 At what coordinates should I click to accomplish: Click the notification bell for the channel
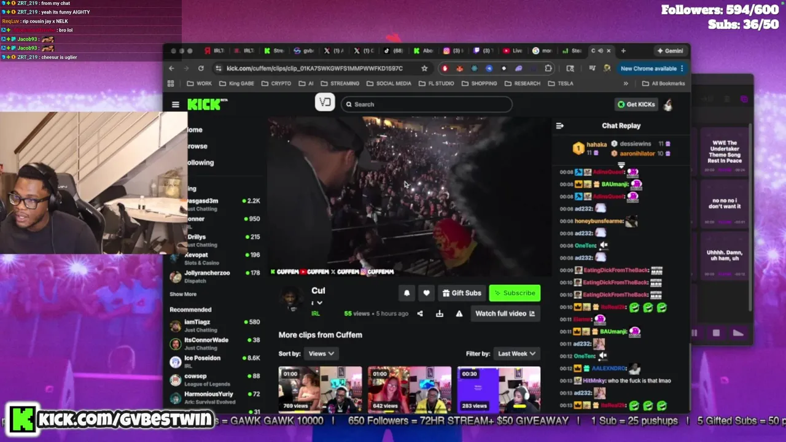pyautogui.click(x=407, y=293)
